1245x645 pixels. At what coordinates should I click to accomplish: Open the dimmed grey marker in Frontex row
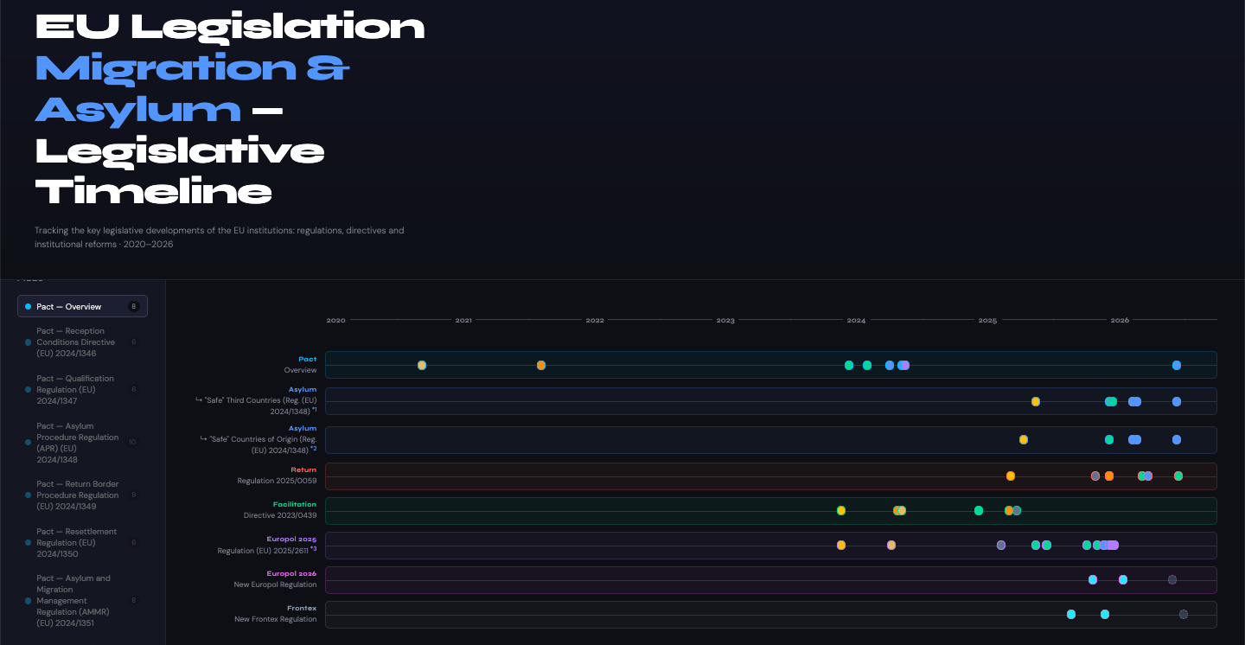click(x=1184, y=614)
